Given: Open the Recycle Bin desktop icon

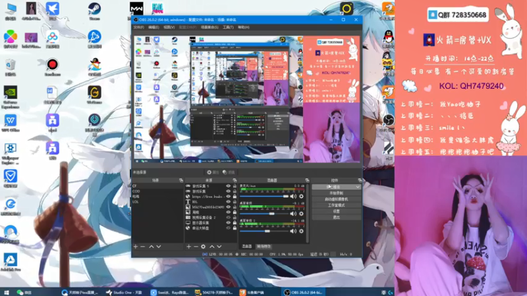Looking at the screenshot, I should click(x=11, y=67).
